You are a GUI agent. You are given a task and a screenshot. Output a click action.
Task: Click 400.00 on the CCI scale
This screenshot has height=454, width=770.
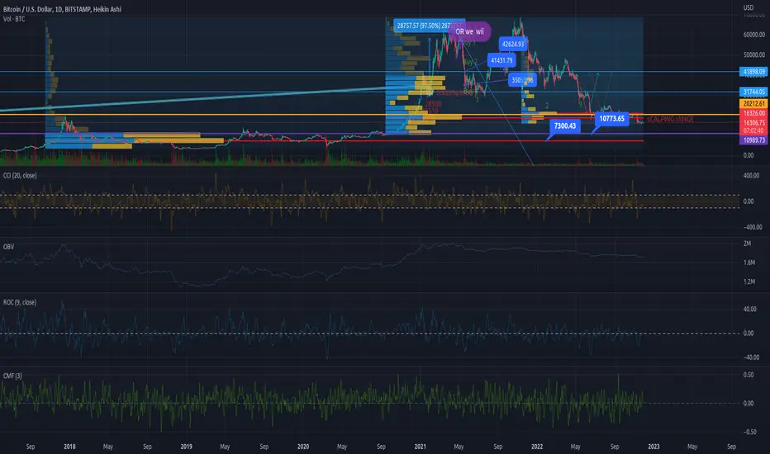(751, 175)
